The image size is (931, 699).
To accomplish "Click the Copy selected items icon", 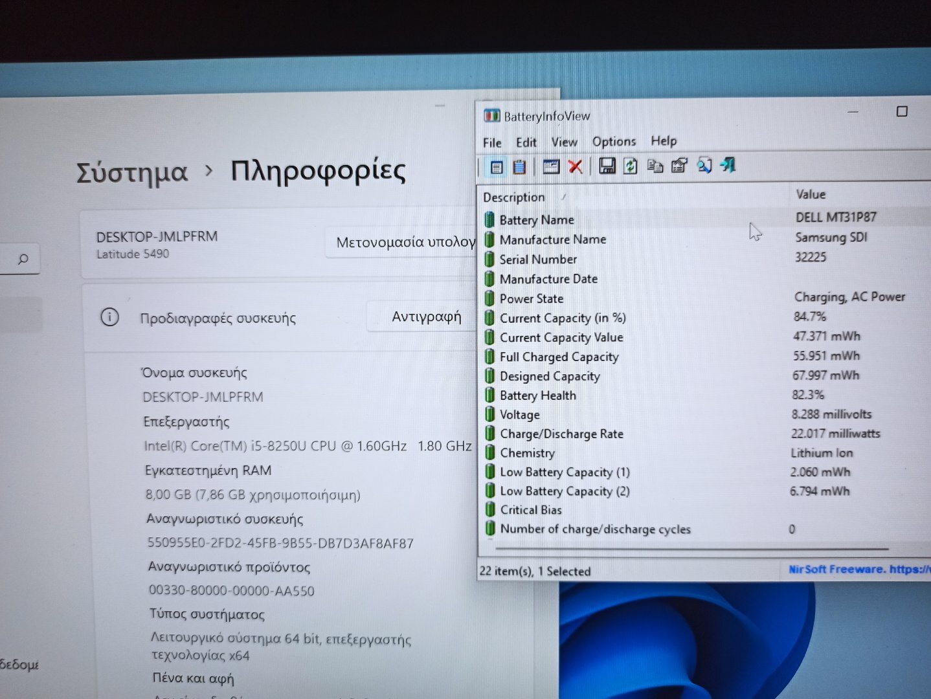I will tap(655, 166).
